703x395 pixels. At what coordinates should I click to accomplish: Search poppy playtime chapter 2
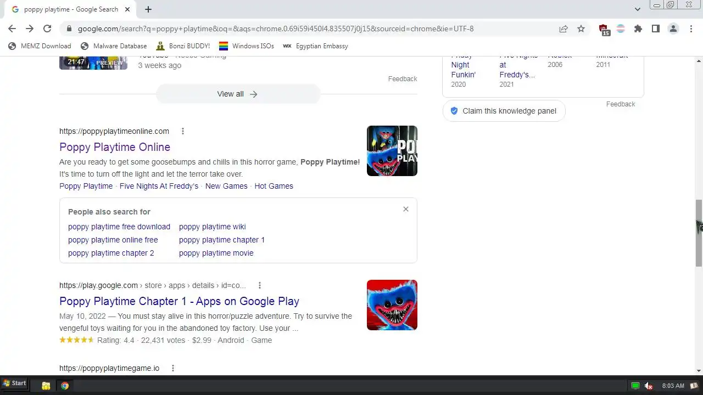pos(111,253)
